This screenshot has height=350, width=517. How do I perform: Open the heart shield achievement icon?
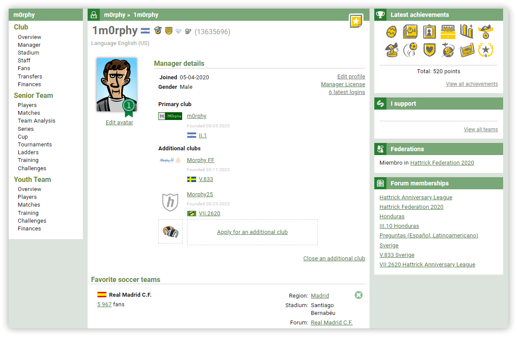tap(429, 50)
